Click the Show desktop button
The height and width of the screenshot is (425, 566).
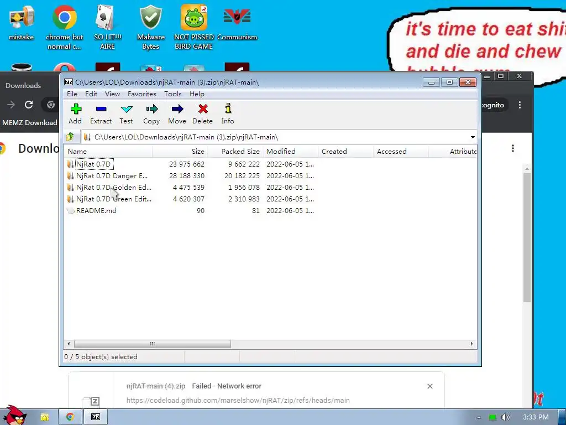pos(562,417)
